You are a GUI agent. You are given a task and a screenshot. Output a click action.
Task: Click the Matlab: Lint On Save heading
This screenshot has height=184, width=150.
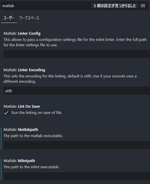pos(22,107)
